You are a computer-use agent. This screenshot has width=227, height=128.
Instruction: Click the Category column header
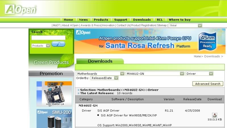(x=86, y=99)
